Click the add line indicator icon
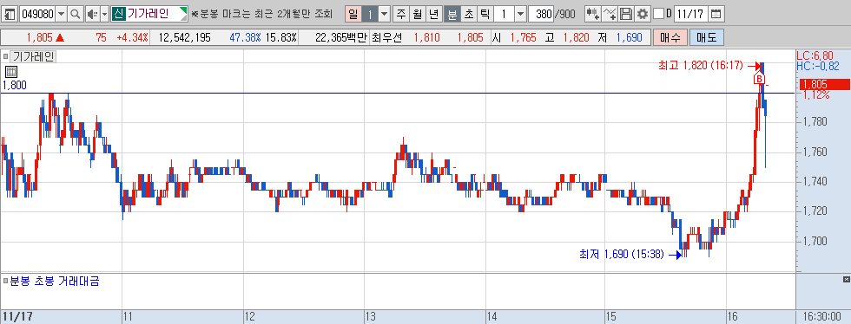The image size is (851, 324). (610, 14)
